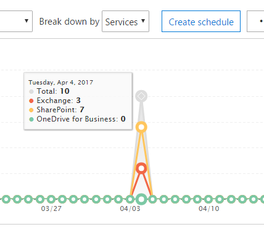Click the red Exchange legend dot in tooltip

(x=31, y=101)
